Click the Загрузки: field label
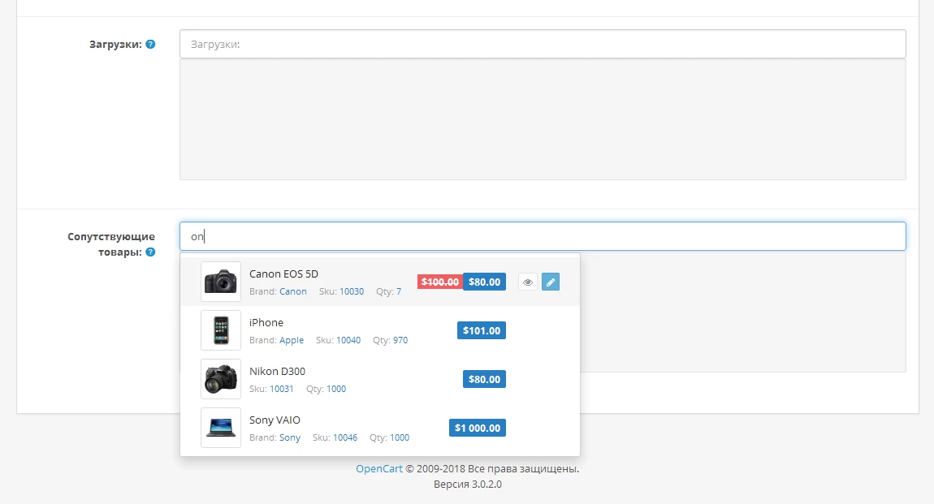This screenshot has width=934, height=504. point(115,44)
